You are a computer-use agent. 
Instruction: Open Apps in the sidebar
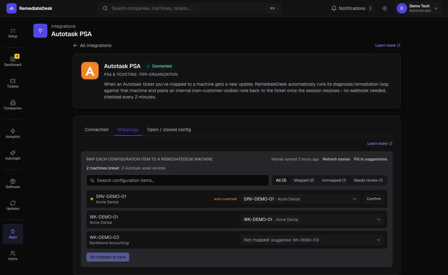pyautogui.click(x=13, y=234)
